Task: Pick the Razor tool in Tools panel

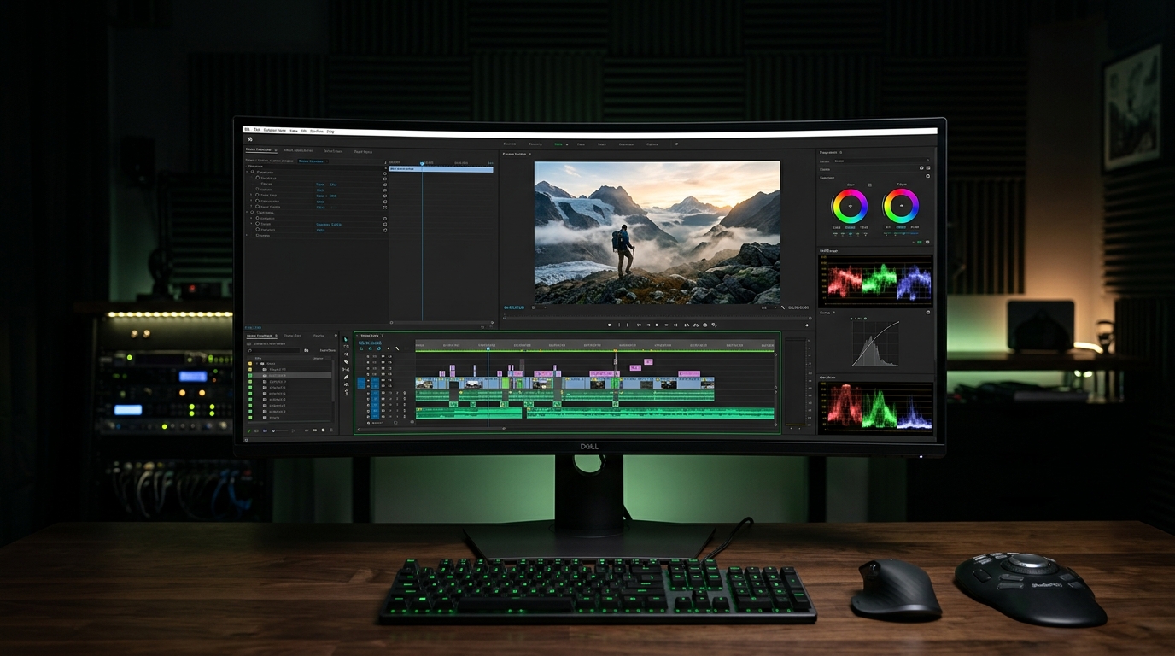Action: [346, 362]
